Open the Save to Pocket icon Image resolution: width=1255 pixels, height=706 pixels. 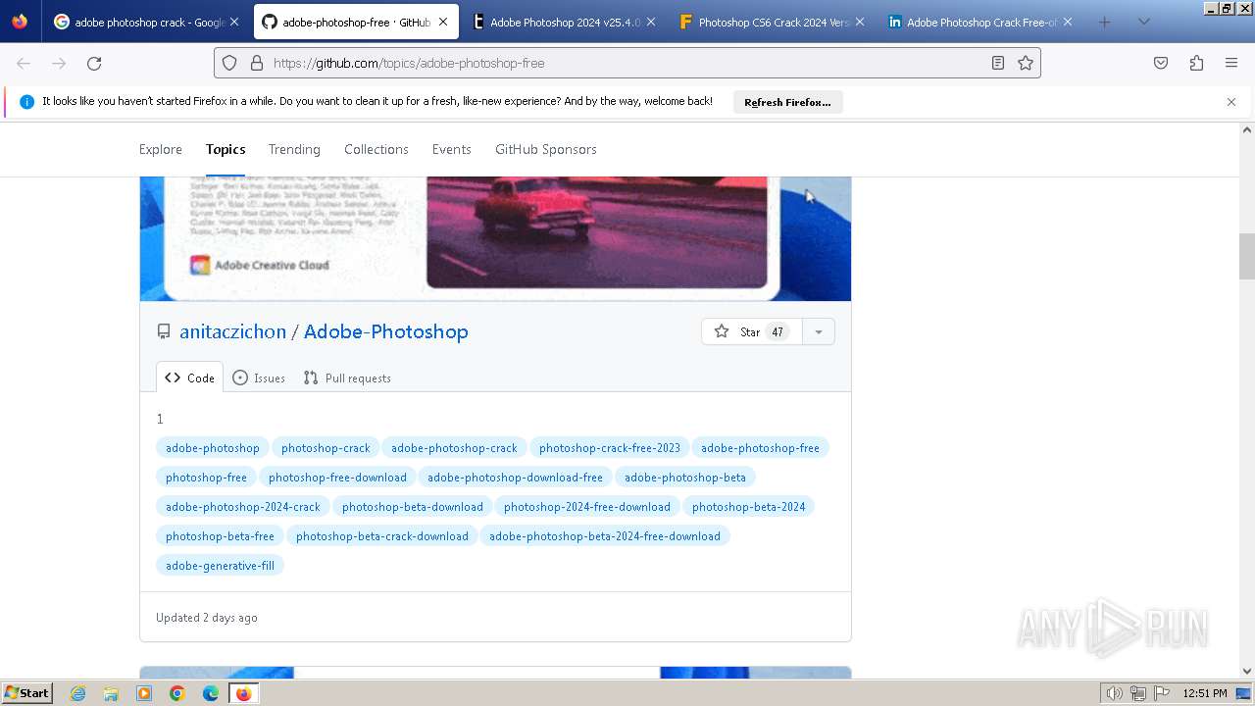point(1161,63)
